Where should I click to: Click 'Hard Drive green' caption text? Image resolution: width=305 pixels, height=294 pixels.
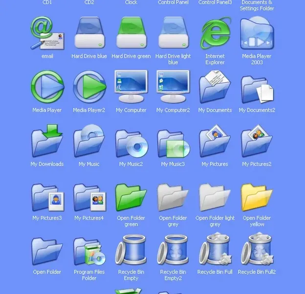pos(131,56)
